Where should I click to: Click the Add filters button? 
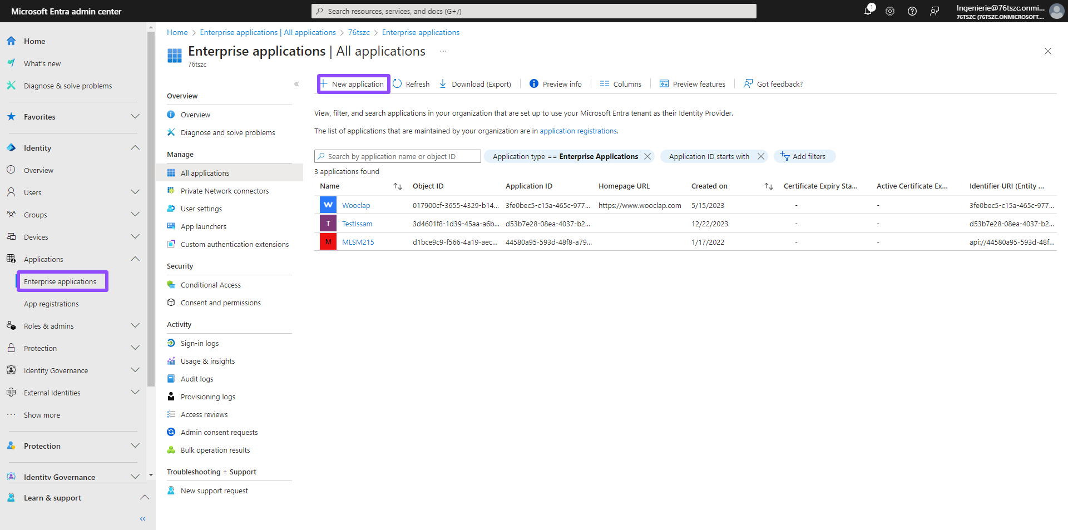[x=804, y=156]
